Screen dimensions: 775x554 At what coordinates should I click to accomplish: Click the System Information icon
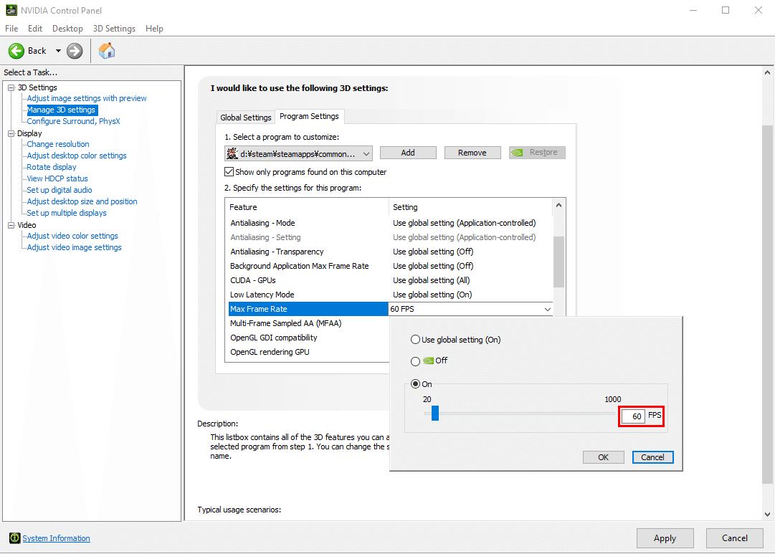click(15, 538)
